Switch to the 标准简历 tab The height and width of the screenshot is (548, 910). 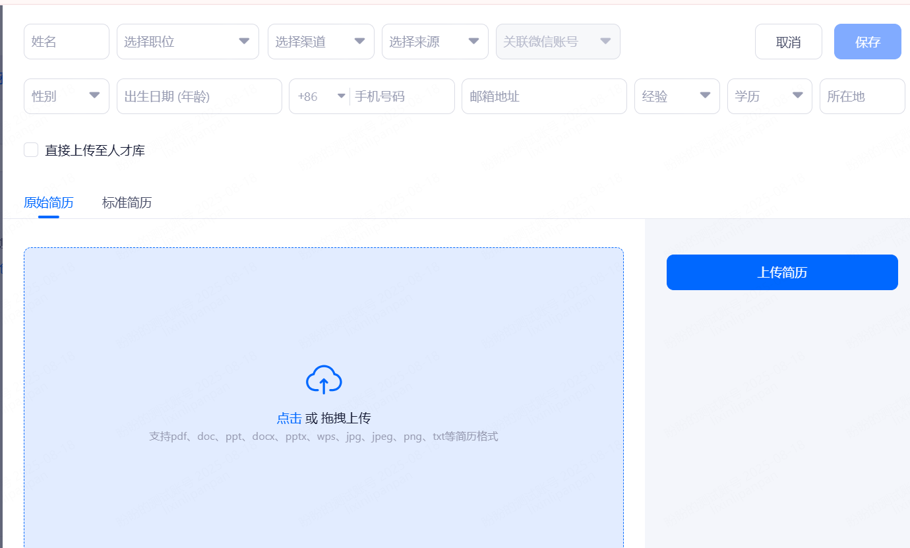(x=127, y=202)
